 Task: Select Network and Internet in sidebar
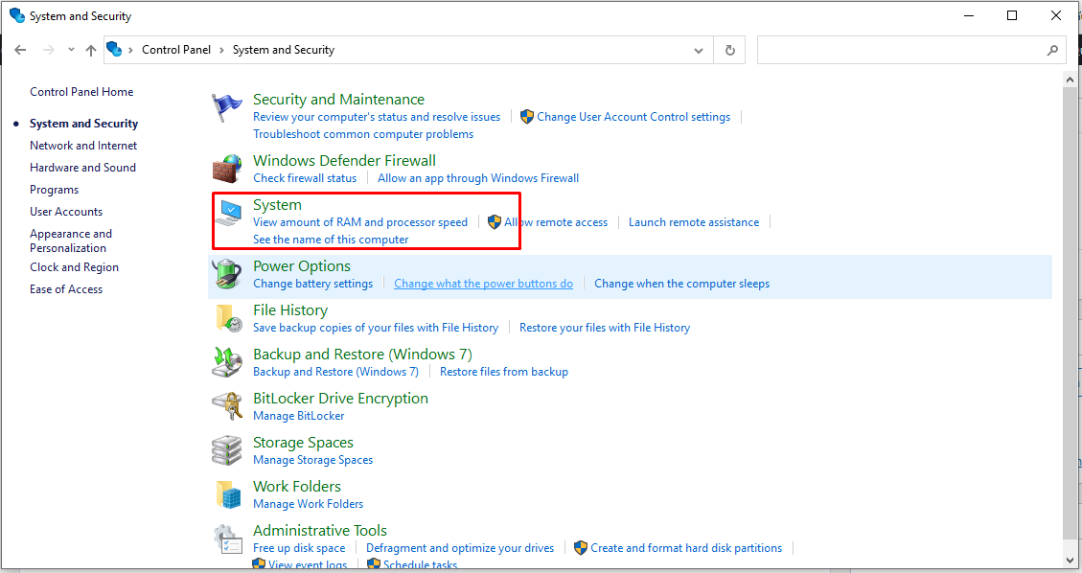click(83, 146)
